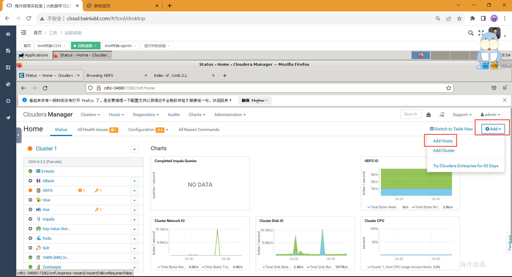Expand Hive service actions dropdown

coord(134,200)
